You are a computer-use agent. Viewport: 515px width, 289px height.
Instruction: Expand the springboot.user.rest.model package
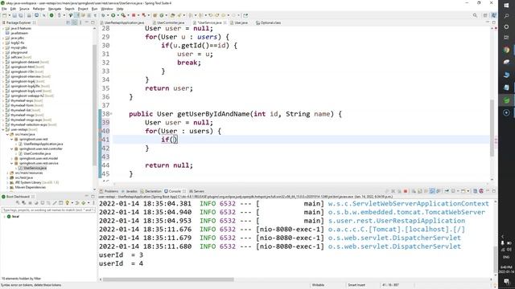click(12, 158)
